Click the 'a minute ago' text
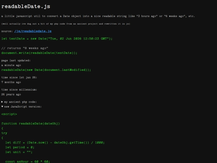This screenshot has height=163, width=217. 11,65
